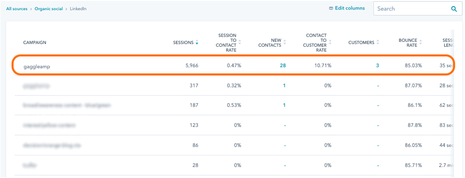Open the All sources breadcrumb
The width and height of the screenshot is (465, 178).
(17, 8)
